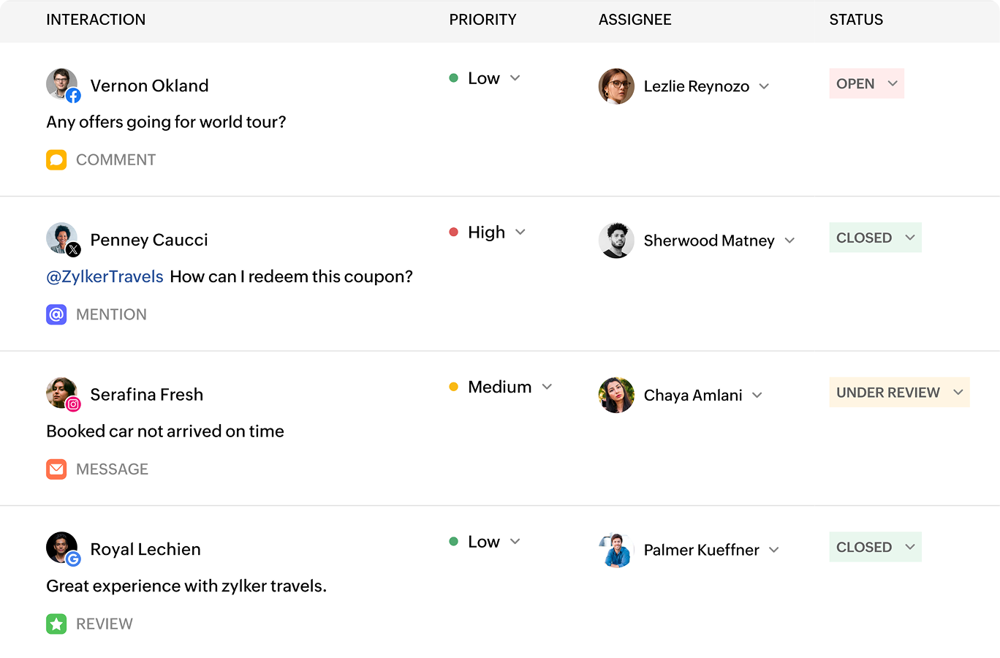
Task: Open the High priority dropdown for Penney Caucci
Action: (520, 232)
